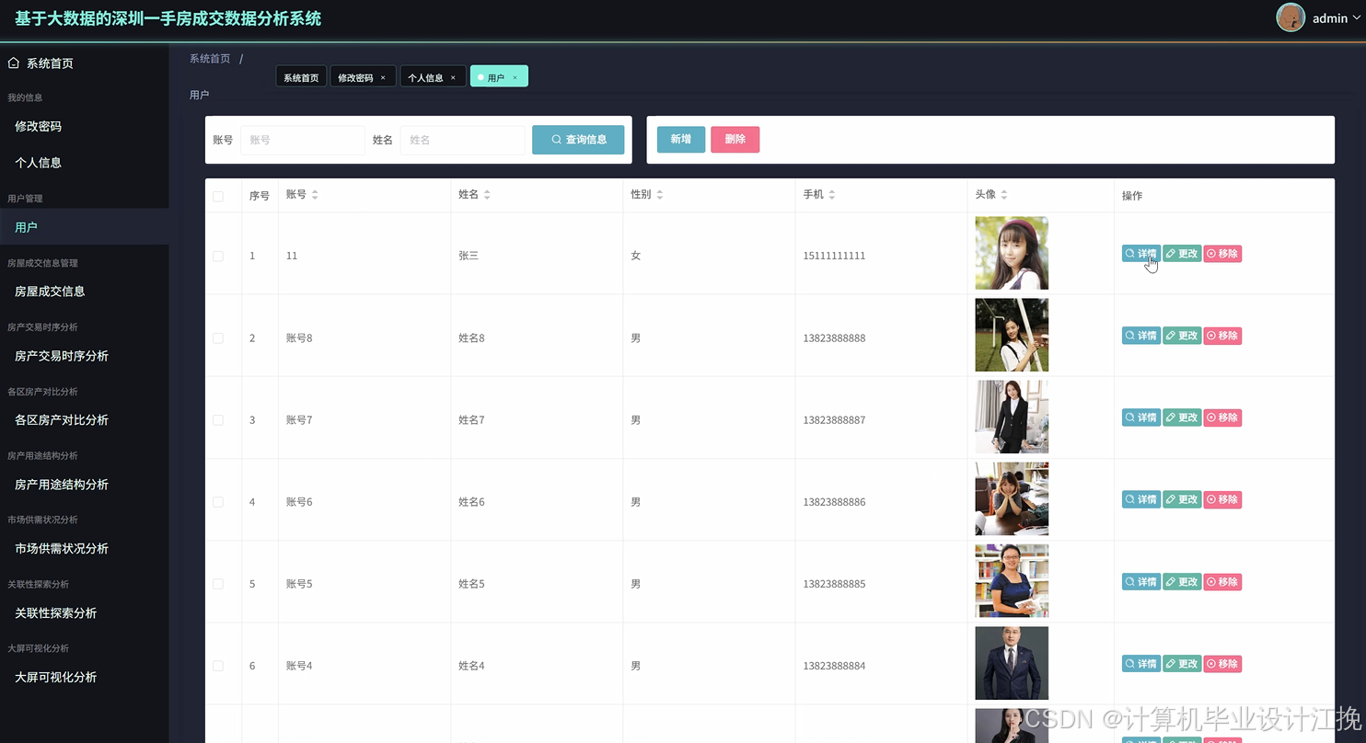1366x743 pixels.
Task: Sort by the 性别 column arrows
Action: pyautogui.click(x=659, y=195)
